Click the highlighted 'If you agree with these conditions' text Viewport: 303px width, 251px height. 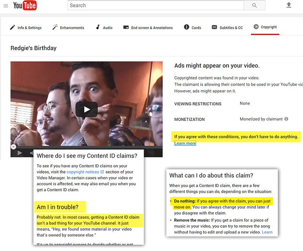click(x=236, y=137)
